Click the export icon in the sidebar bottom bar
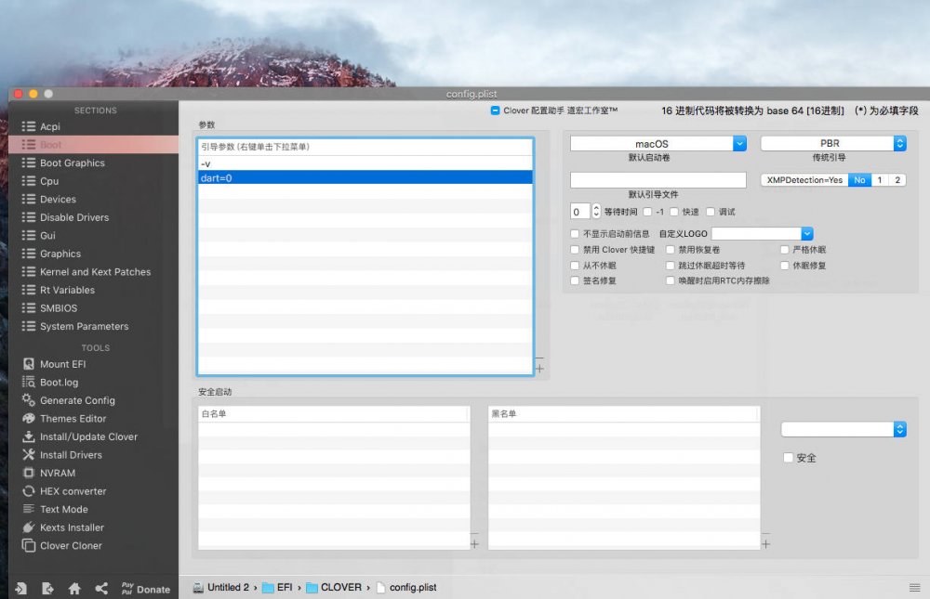The image size is (930, 599). (48, 589)
